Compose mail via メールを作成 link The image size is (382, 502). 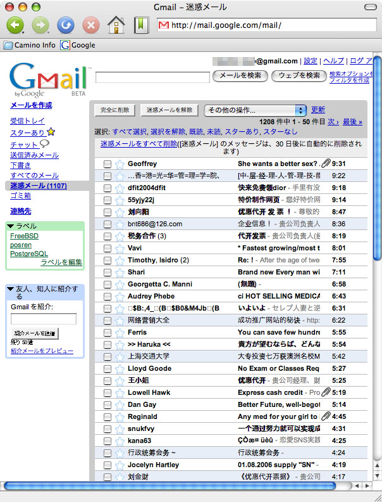[x=31, y=105]
